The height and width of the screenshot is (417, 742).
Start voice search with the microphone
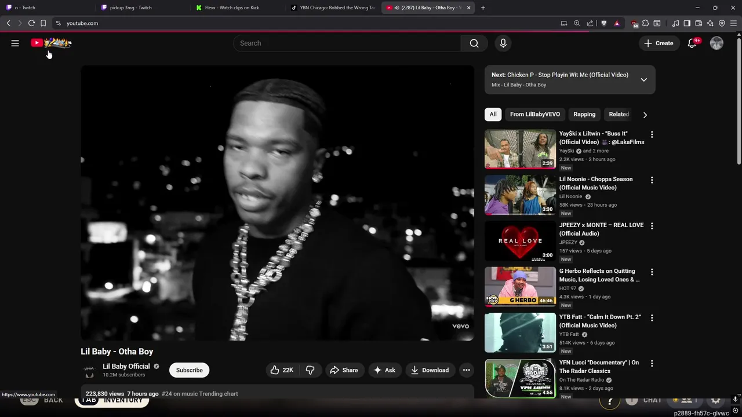pos(503,43)
